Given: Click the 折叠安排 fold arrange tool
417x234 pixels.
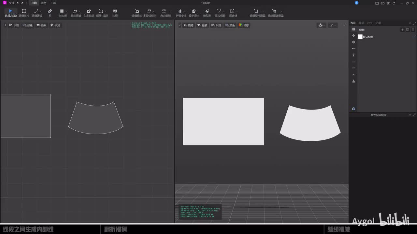Looking at the screenshot, I should tap(180, 13).
